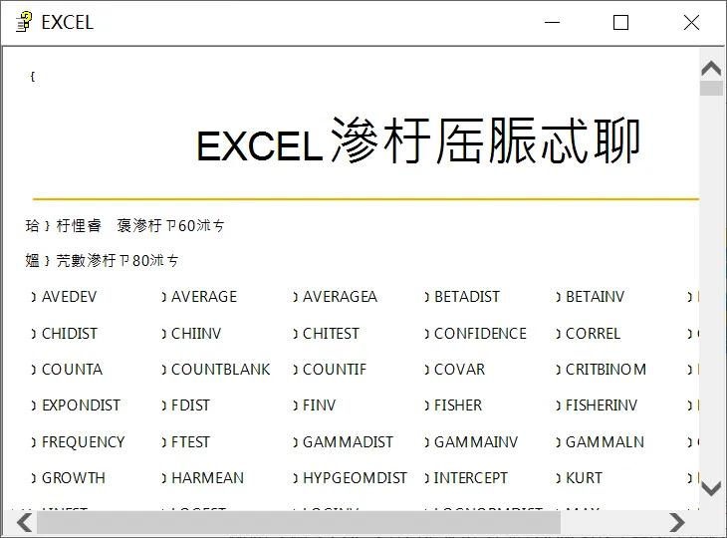Click the first category line mentioning 60

pos(124,226)
